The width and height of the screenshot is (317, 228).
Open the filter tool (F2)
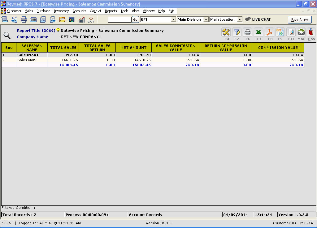click(x=237, y=32)
